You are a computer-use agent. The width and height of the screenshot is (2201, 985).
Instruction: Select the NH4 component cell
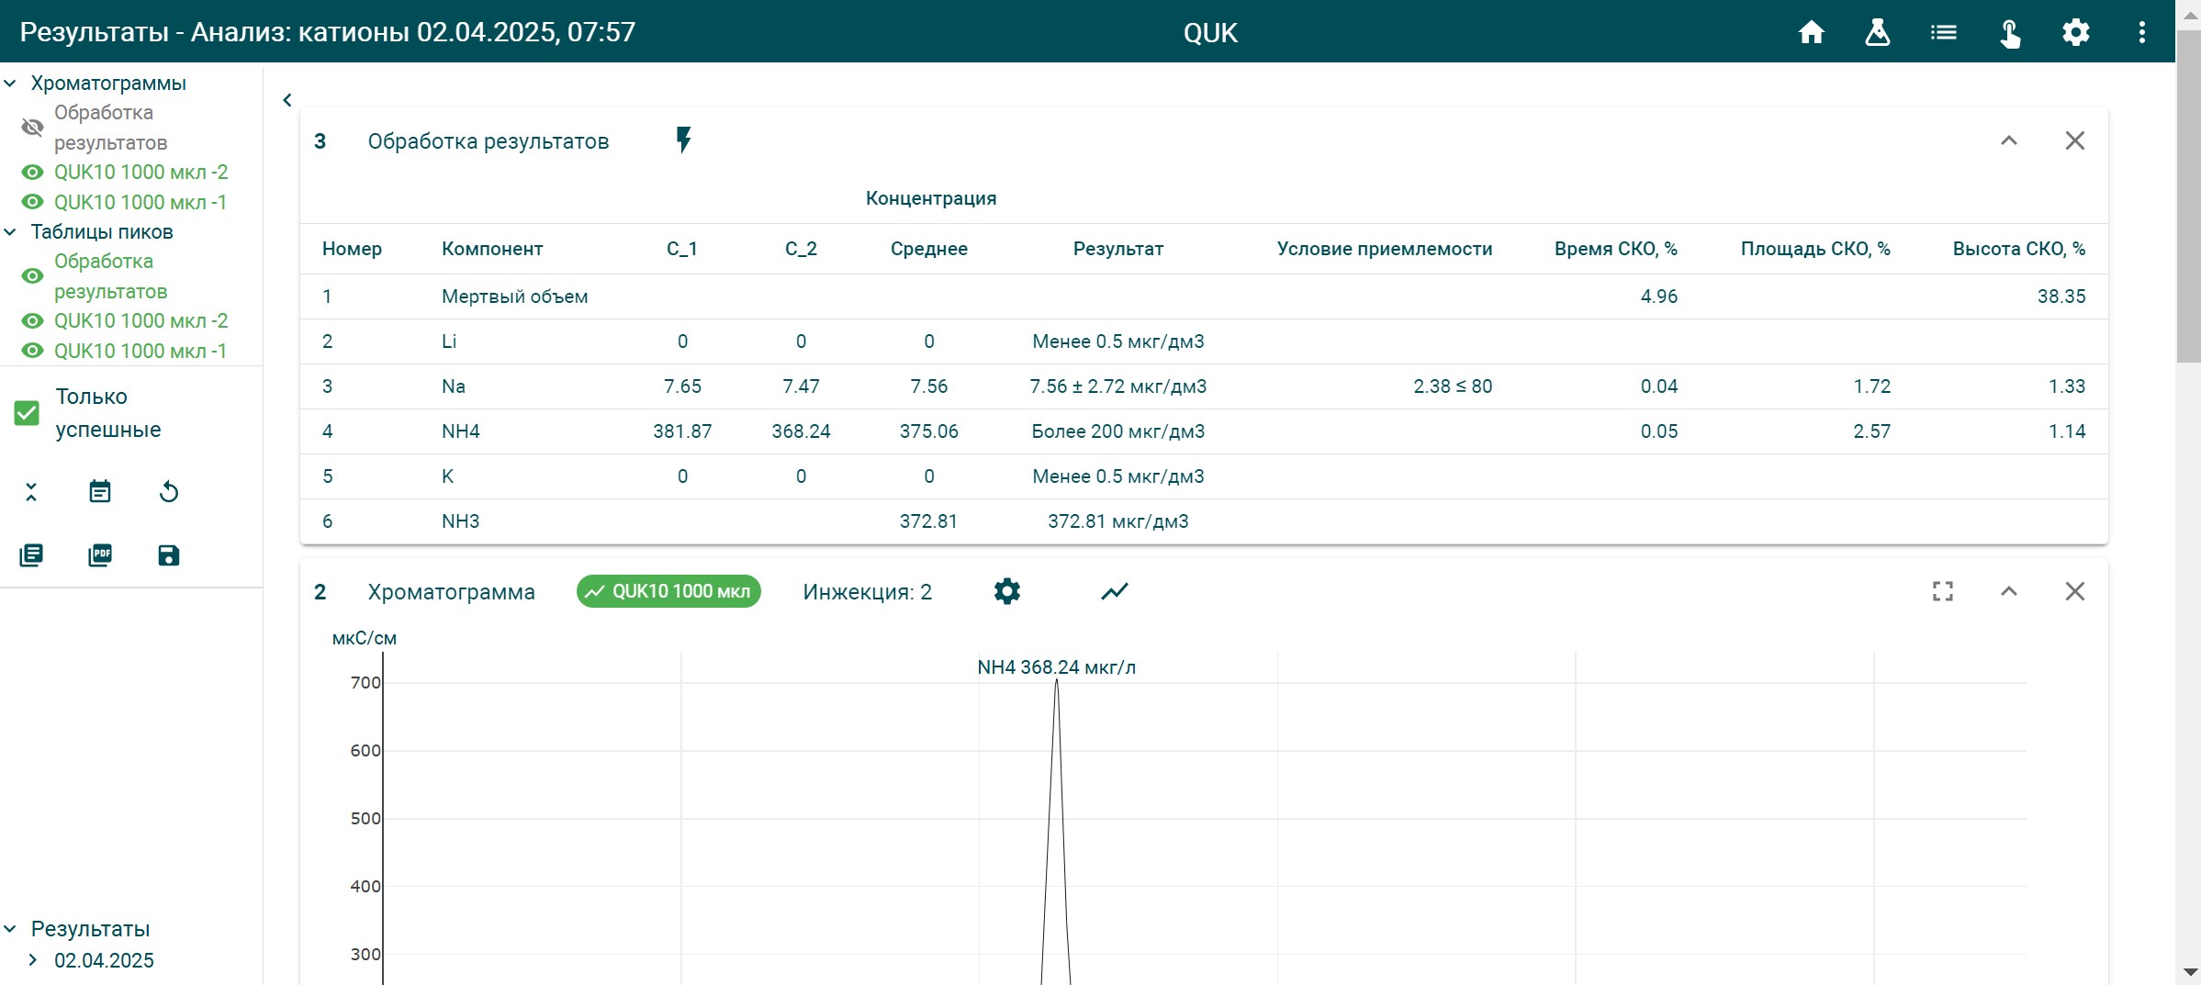[460, 431]
